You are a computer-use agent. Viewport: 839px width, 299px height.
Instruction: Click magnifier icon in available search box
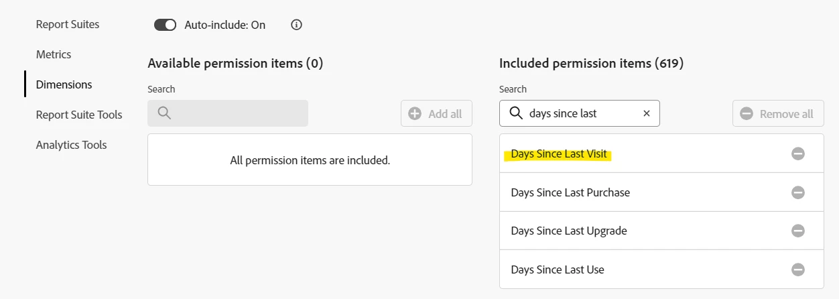(164, 113)
